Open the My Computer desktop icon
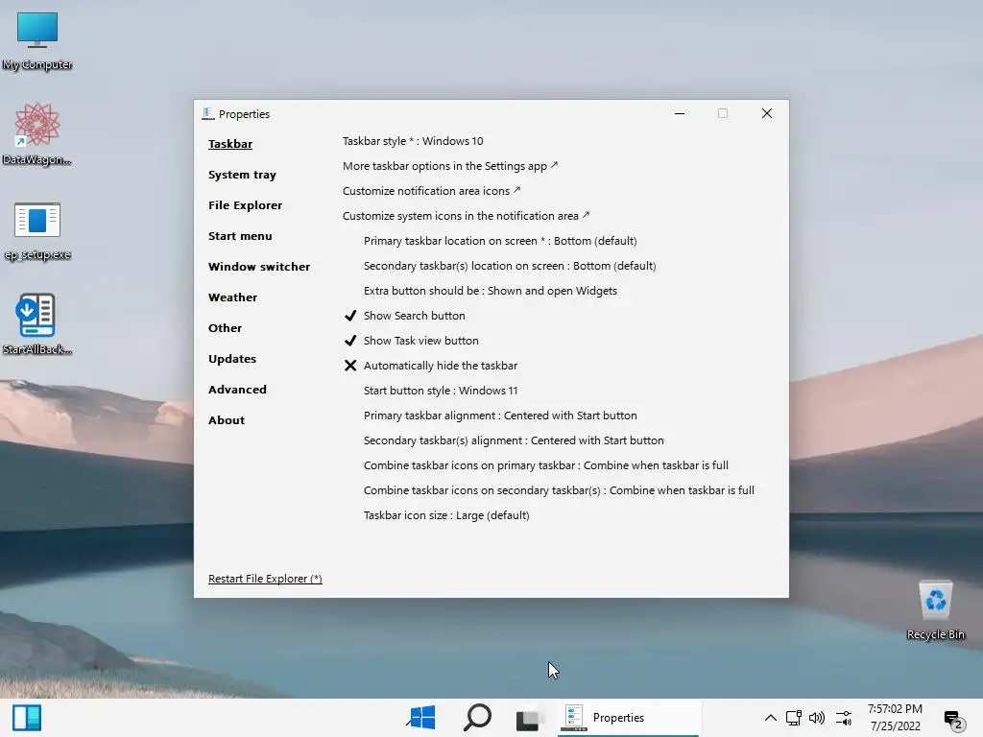The width and height of the screenshot is (983, 737). 37,40
